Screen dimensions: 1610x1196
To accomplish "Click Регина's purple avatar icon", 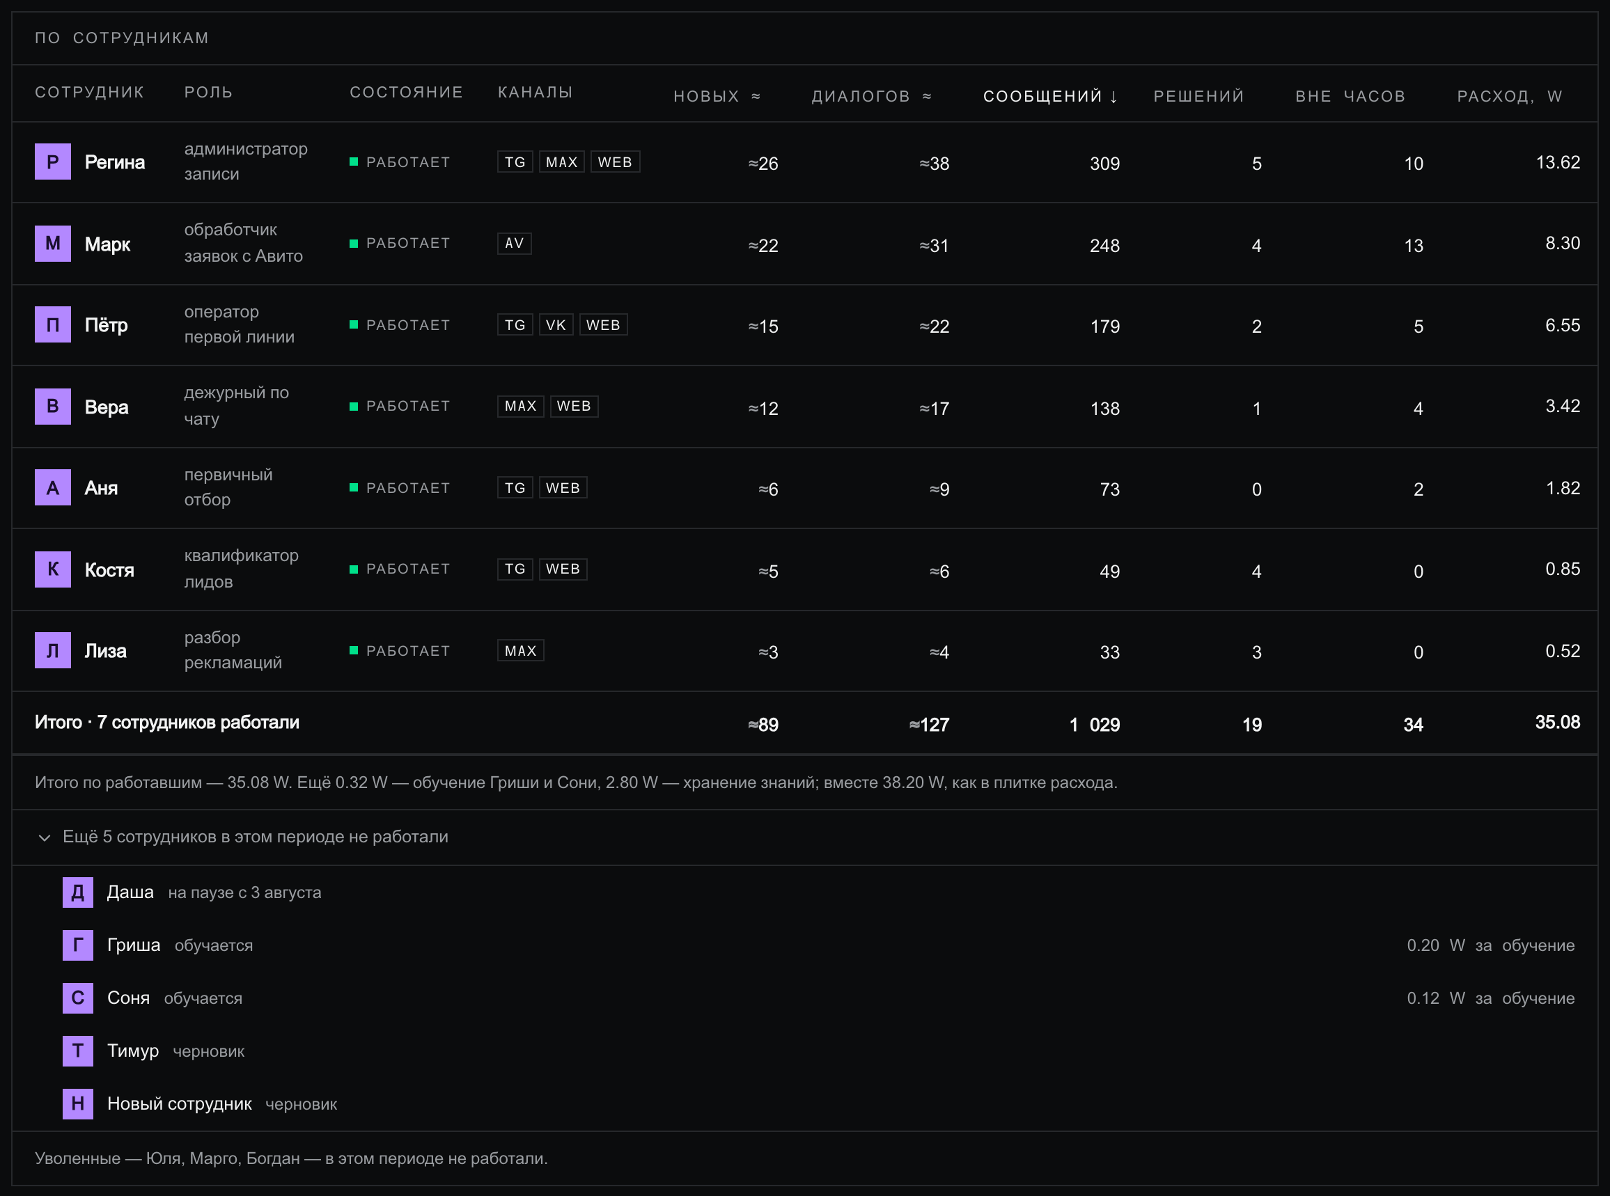I will pos(53,162).
